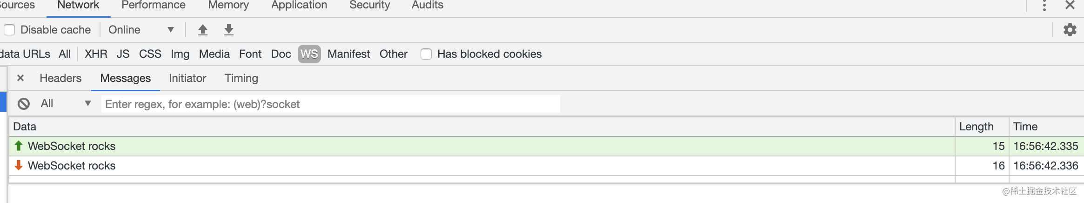1084x203 pixels.
Task: Sort by the Length column header
Action: coord(982,127)
